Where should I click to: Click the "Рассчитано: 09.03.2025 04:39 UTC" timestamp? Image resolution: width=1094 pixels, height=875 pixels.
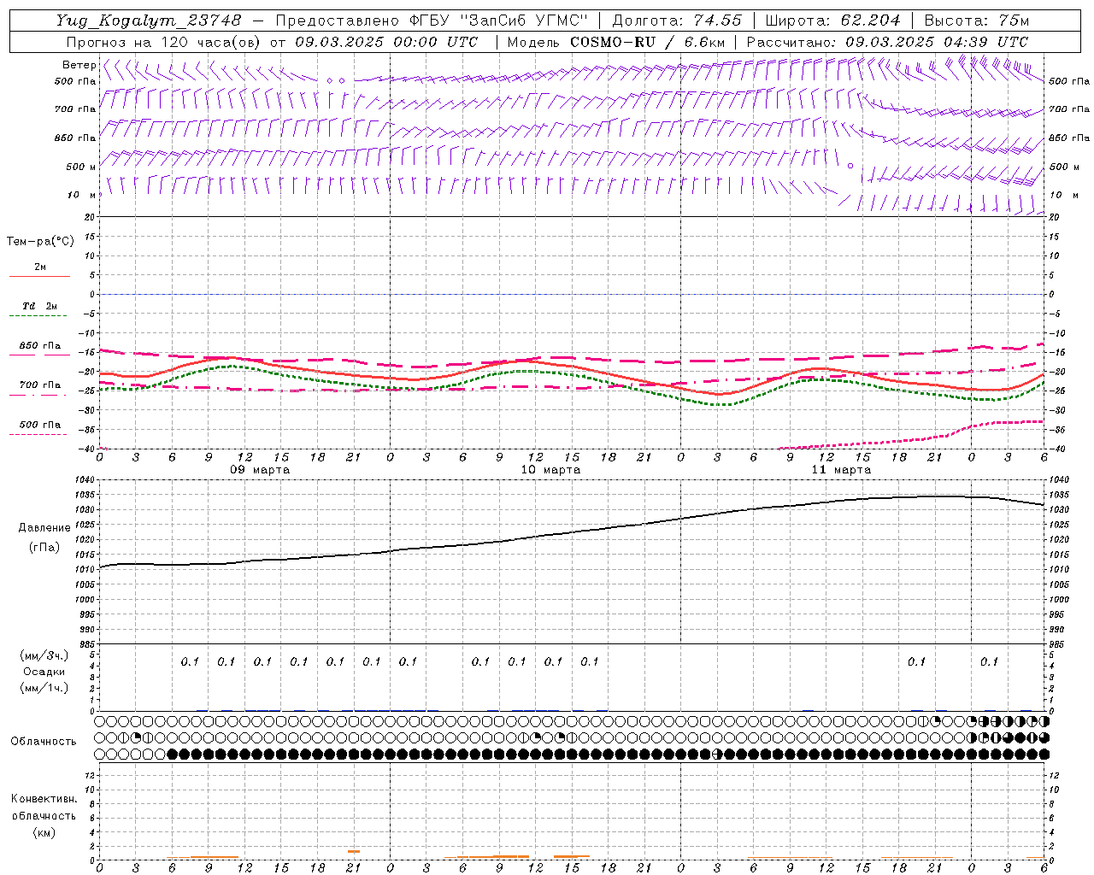coord(887,42)
